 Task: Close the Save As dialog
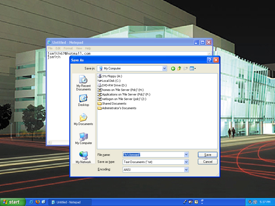pyautogui.click(x=216, y=60)
